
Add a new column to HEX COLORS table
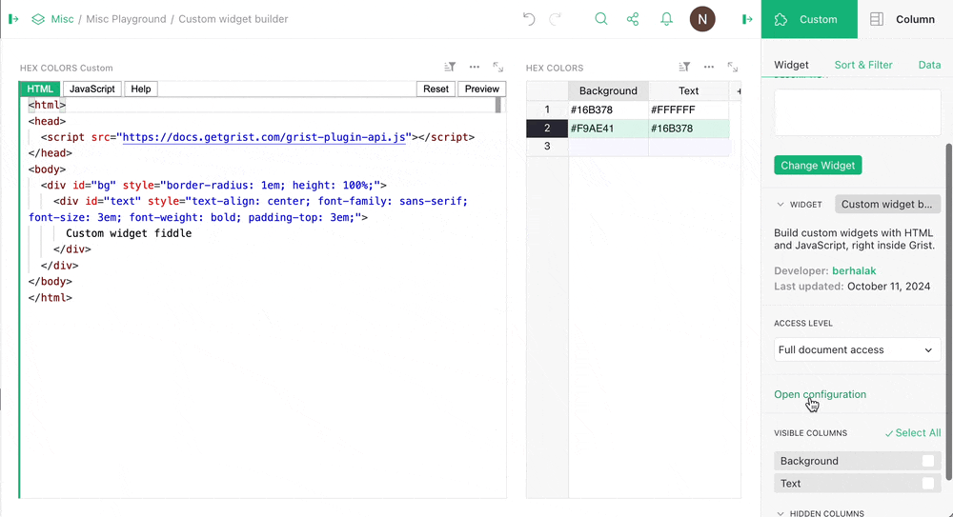pyautogui.click(x=738, y=91)
